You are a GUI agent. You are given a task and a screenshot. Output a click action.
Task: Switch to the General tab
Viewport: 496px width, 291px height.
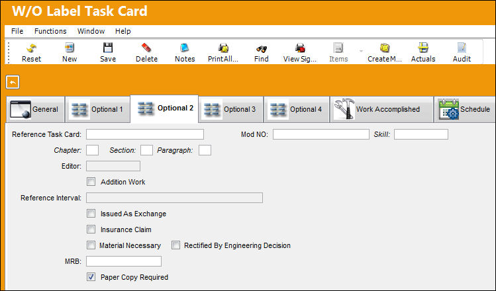tap(36, 109)
